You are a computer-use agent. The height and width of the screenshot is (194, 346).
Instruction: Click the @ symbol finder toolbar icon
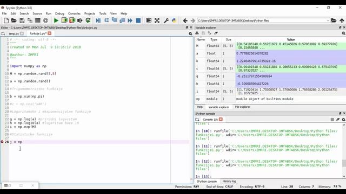click(x=45, y=20)
